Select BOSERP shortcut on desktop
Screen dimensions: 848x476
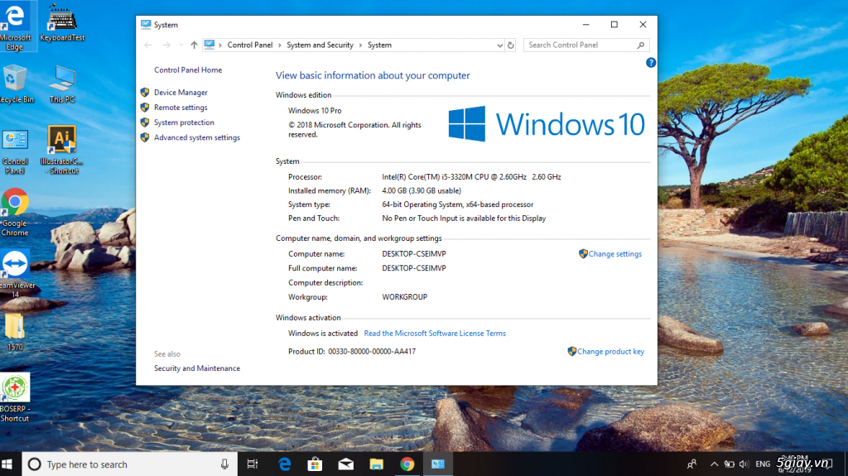point(15,397)
